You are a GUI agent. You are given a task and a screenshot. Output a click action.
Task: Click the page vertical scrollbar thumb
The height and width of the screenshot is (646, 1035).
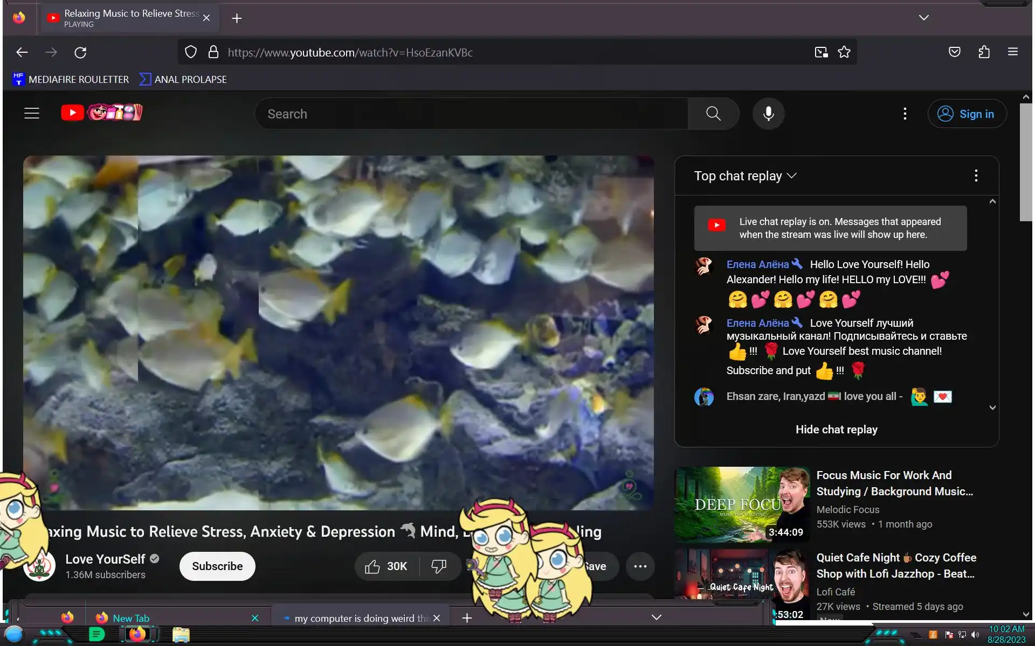1025,161
